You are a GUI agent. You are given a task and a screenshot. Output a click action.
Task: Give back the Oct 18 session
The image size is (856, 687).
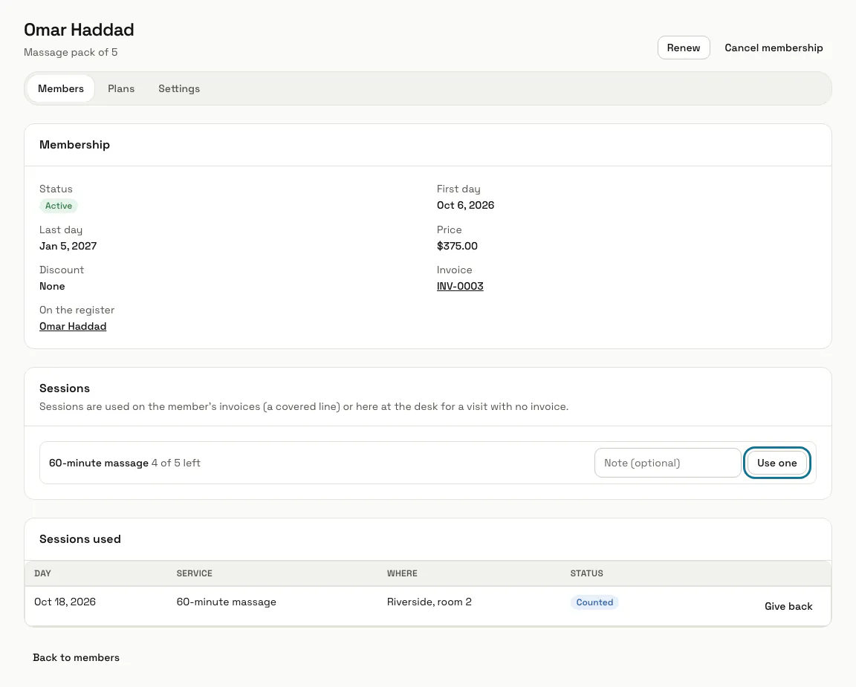pos(788,606)
